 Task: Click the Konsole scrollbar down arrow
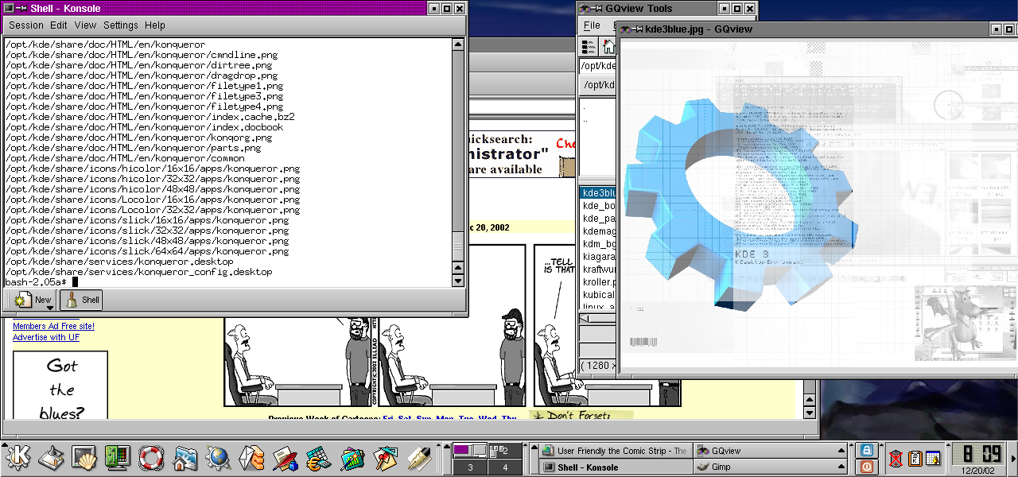pos(457,280)
